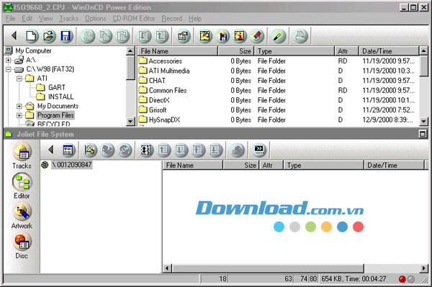Viewport: 432px width, 287px height.
Task: Select the ATI Multimedia folder row
Action: [278, 71]
